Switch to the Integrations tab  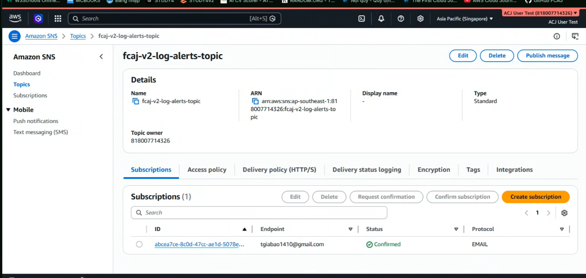click(514, 170)
